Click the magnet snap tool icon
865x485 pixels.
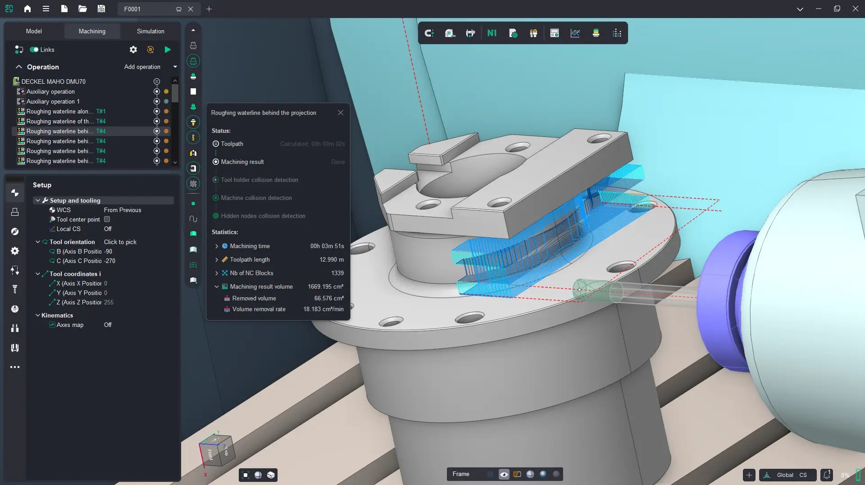pos(429,33)
